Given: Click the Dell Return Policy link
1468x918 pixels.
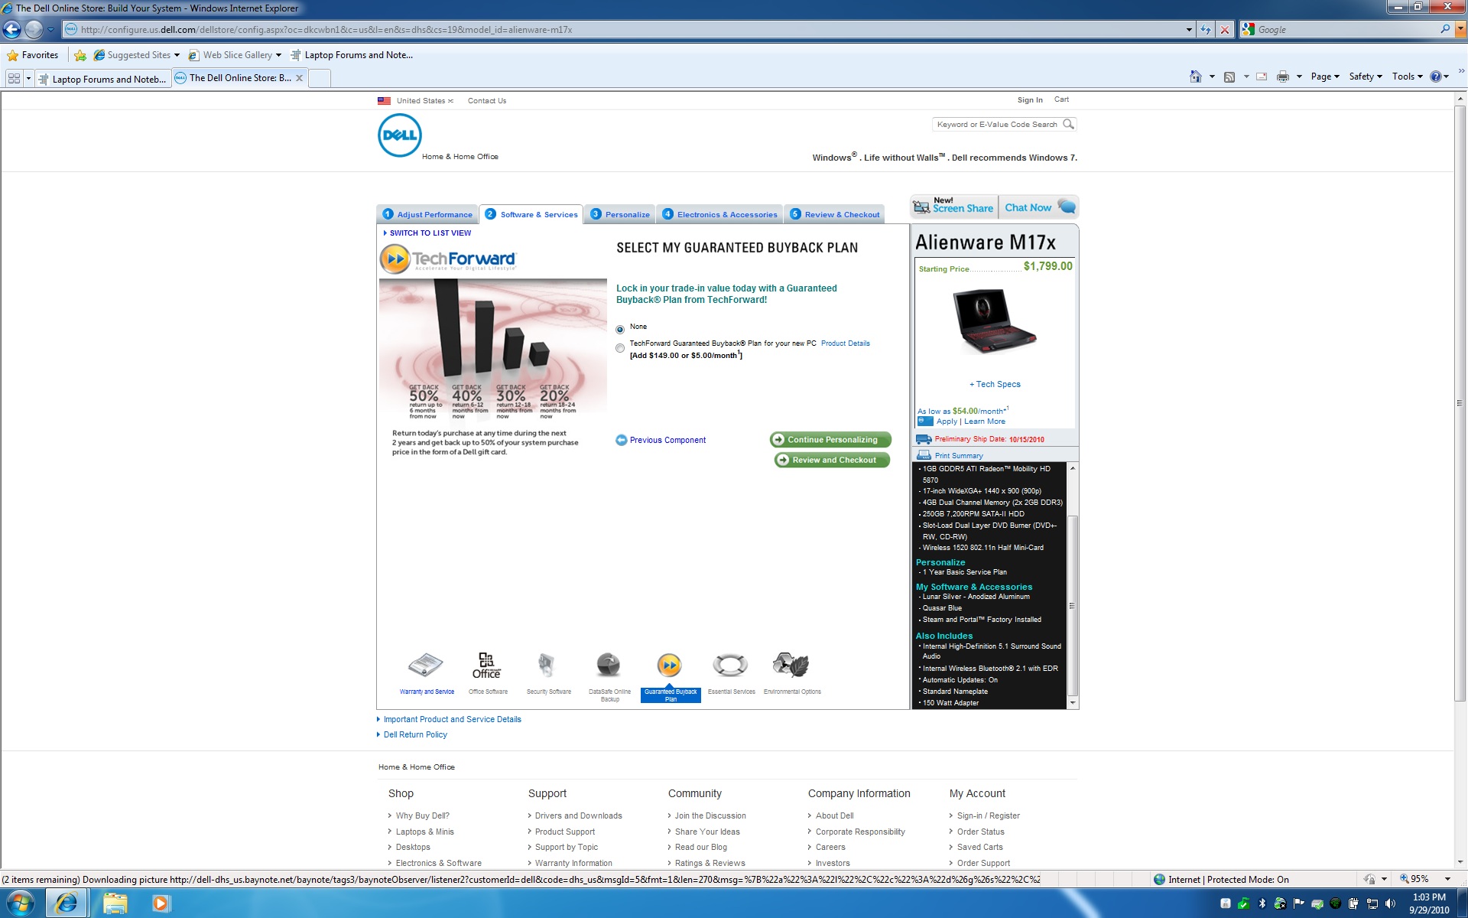Looking at the screenshot, I should pyautogui.click(x=415, y=735).
